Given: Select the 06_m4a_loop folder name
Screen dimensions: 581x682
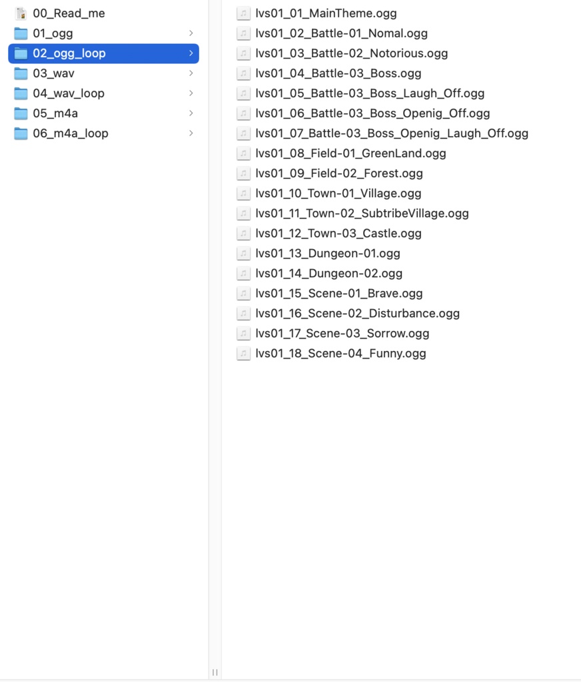Looking at the screenshot, I should coord(71,133).
